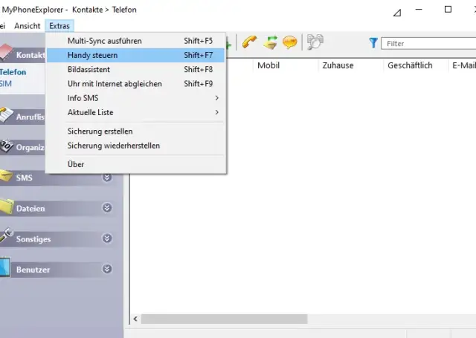Screen dimensions: 476x338
Task: Open the Aktuelle Liste submenu arrow
Action: tap(216, 112)
